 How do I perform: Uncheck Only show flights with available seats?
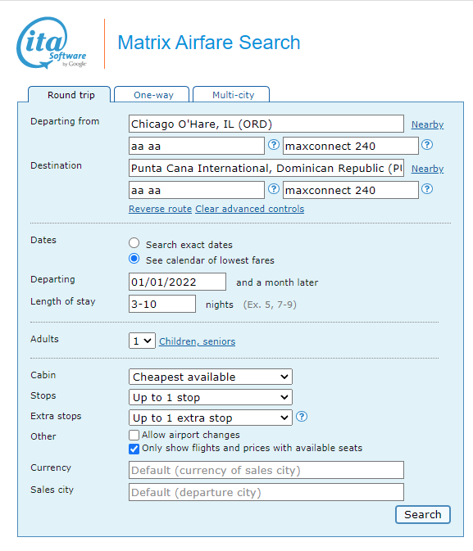(134, 449)
